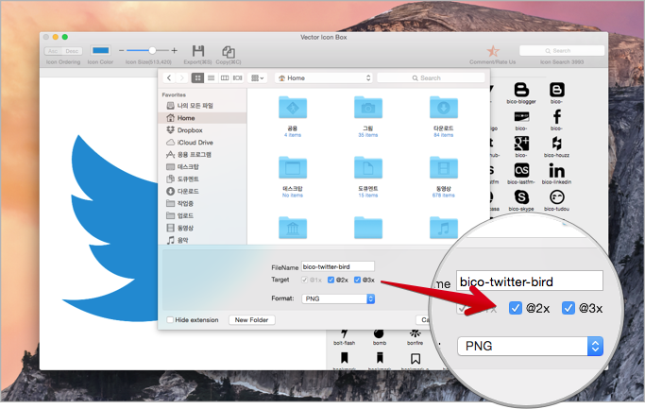Open the 도큐멘트 folder with 15 items
Viewport: 645px width, 409px height.
[367, 167]
